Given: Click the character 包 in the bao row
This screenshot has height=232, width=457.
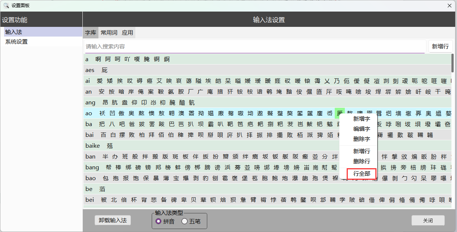Looking at the screenshot, I should (105, 178).
